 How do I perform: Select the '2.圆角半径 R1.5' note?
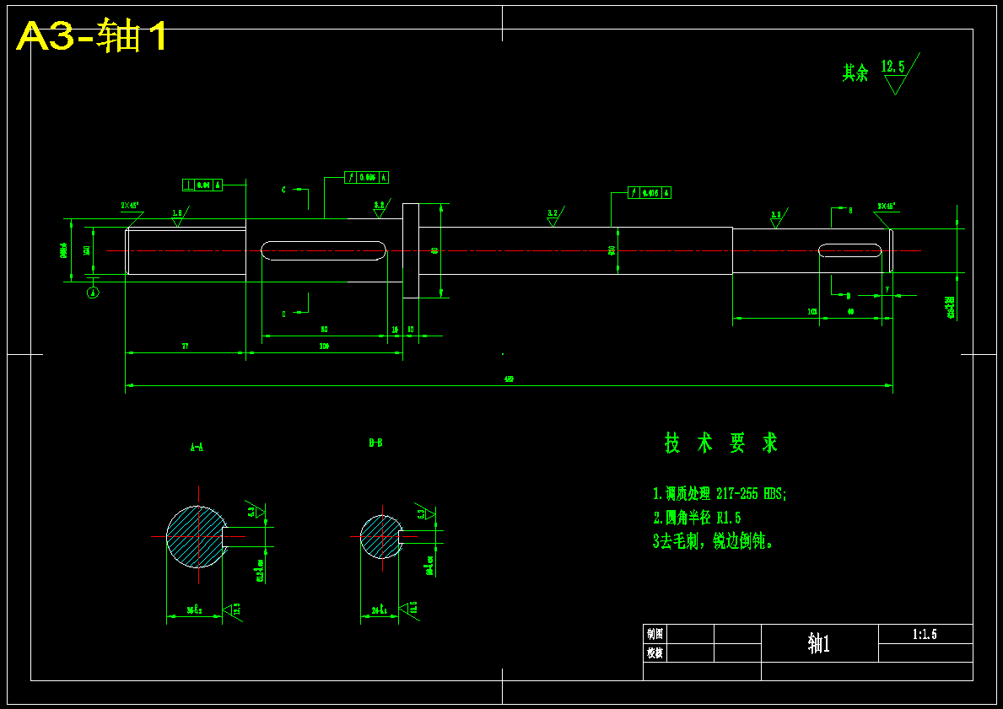(697, 517)
